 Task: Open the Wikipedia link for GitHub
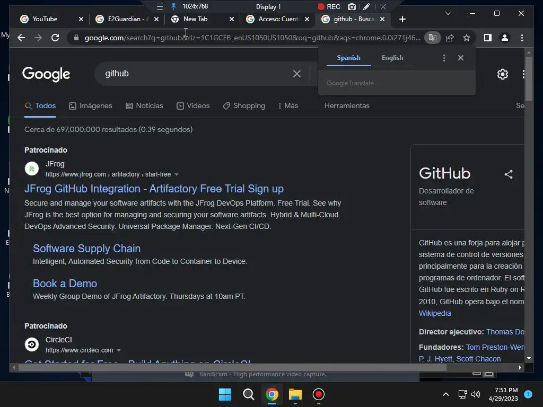[435, 313]
